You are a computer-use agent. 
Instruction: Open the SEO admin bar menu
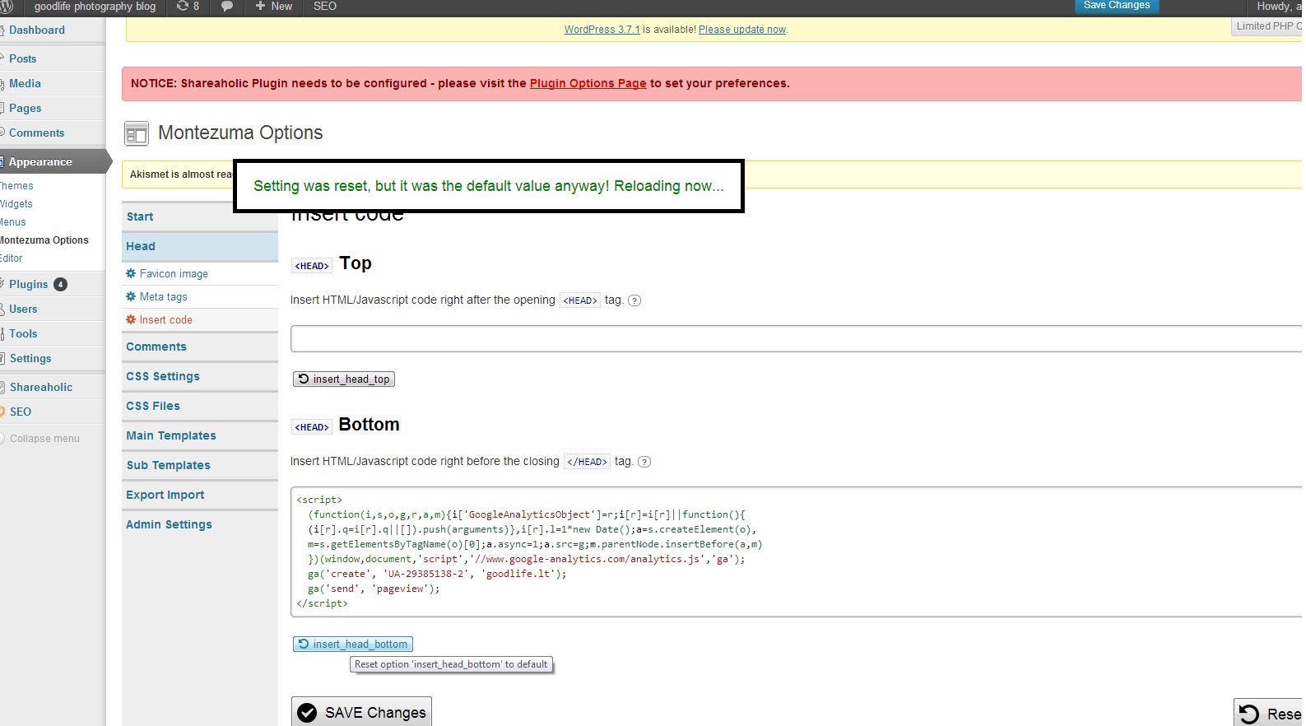[325, 7]
